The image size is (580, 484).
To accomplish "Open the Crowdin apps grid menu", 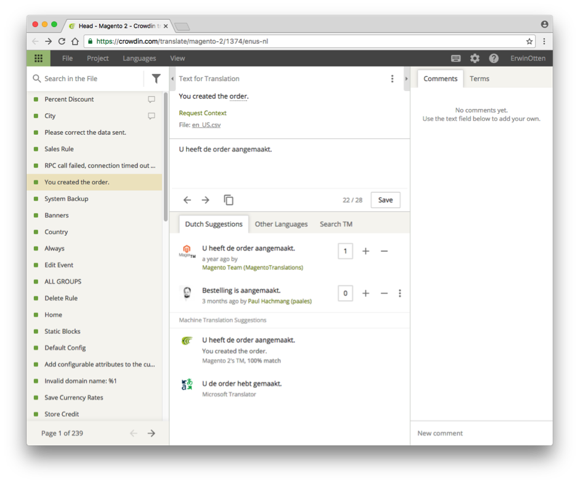I will [38, 58].
